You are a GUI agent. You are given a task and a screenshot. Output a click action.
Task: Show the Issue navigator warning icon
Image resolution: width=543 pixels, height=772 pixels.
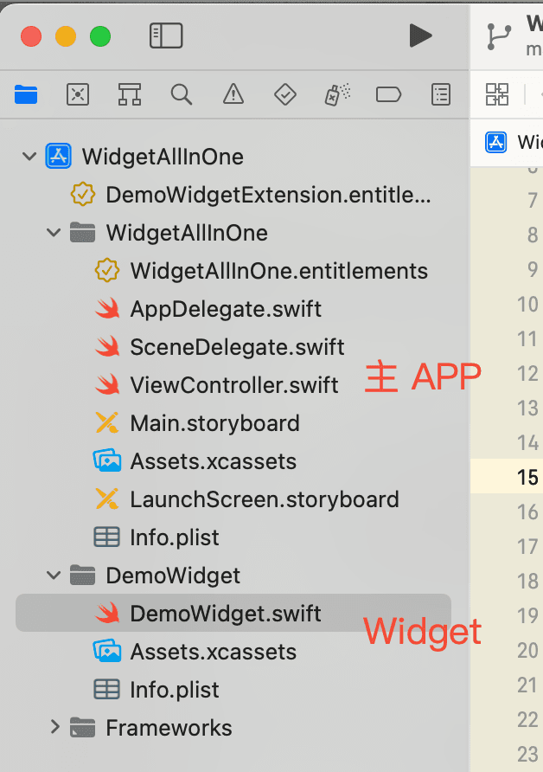[x=233, y=94]
